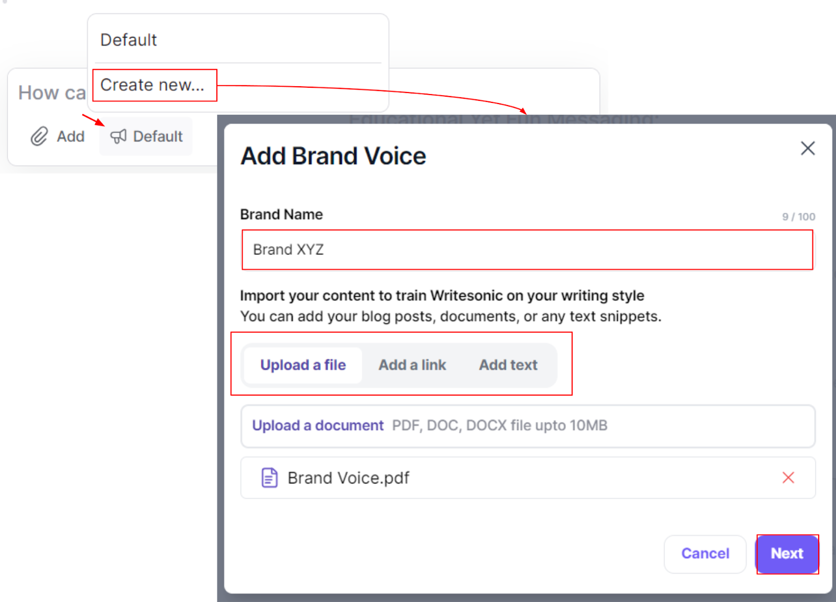836x602 pixels.
Task: Click the How can chat prompt field
Action: 51,93
